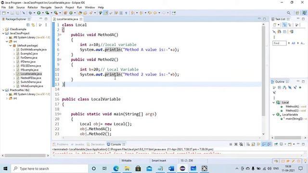The image size is (308, 173).
Task: Toggle Show Console When Standard Error Changes
Action: click(x=269, y=144)
